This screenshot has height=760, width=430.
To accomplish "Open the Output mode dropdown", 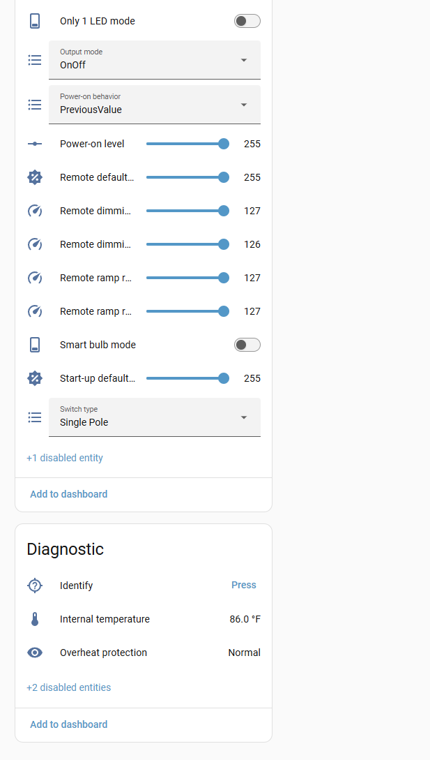I will (x=155, y=60).
